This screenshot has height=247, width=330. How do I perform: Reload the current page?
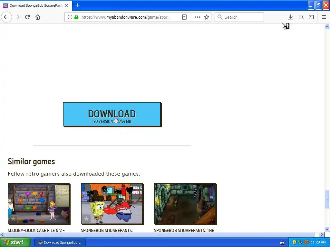tap(27, 17)
